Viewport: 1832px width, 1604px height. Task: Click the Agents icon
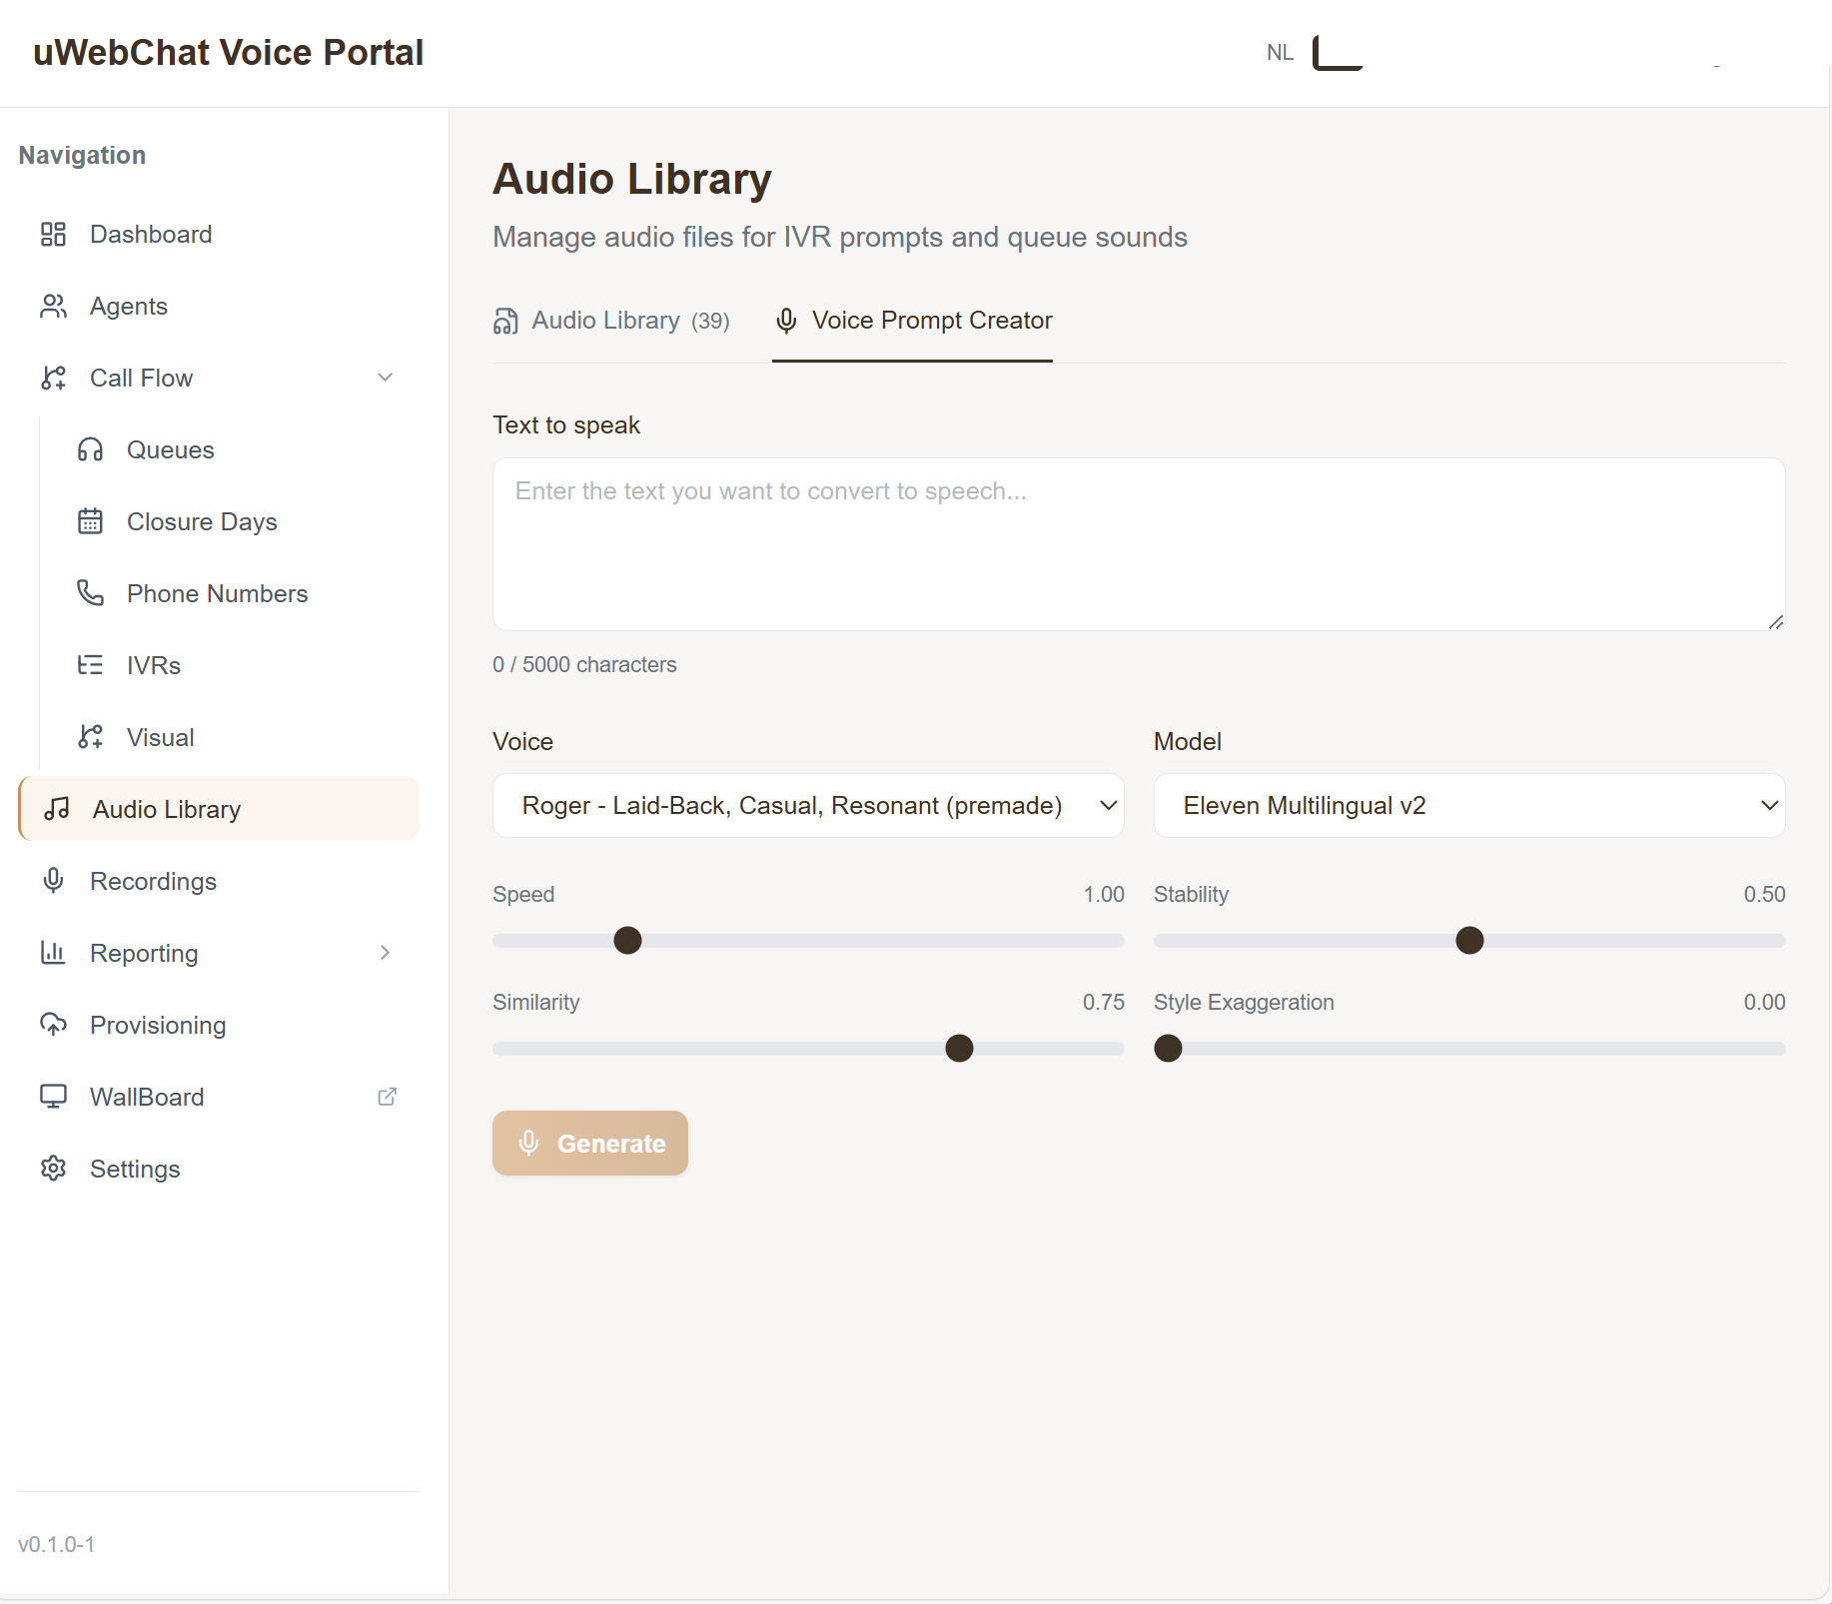pyautogui.click(x=53, y=306)
